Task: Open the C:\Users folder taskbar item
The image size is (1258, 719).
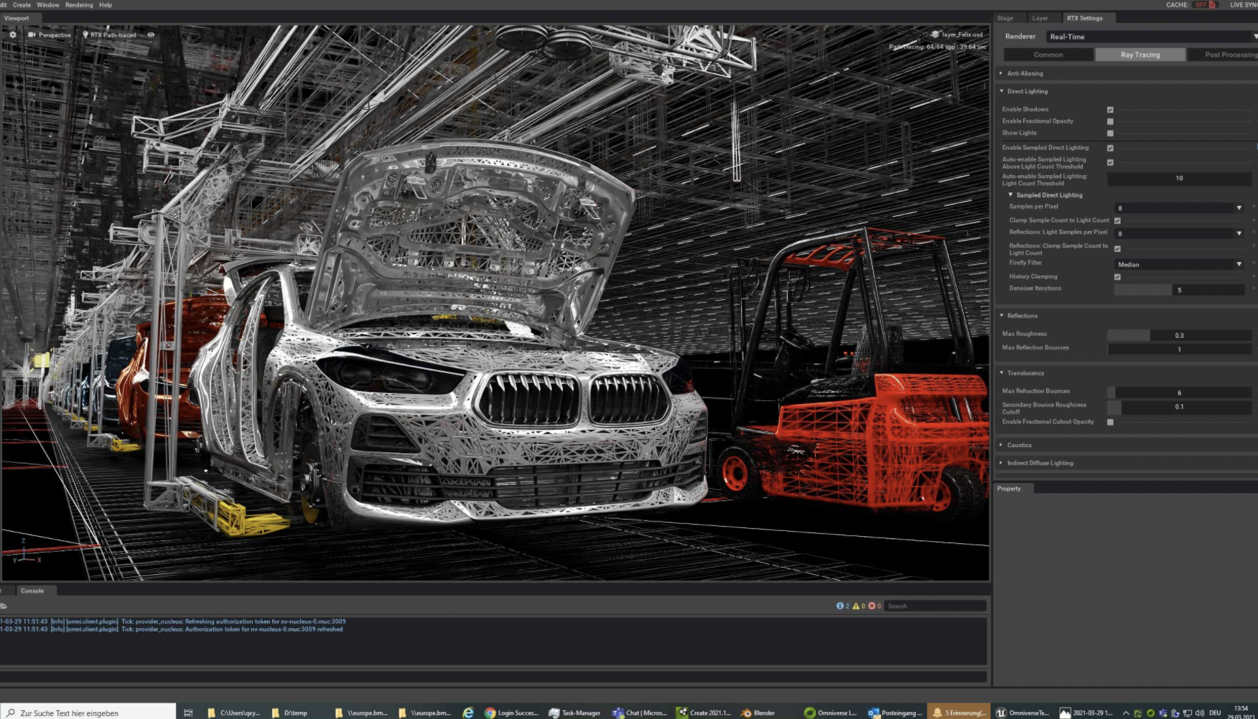Action: (x=233, y=713)
